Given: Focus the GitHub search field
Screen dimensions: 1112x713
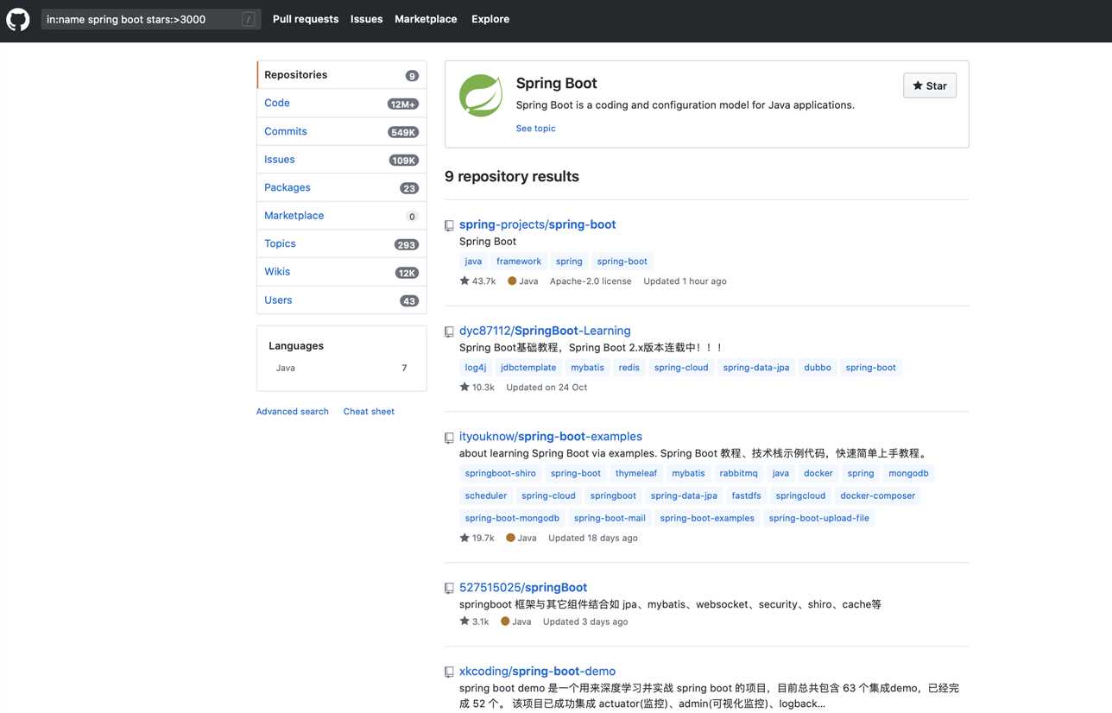Looking at the screenshot, I should (x=150, y=19).
